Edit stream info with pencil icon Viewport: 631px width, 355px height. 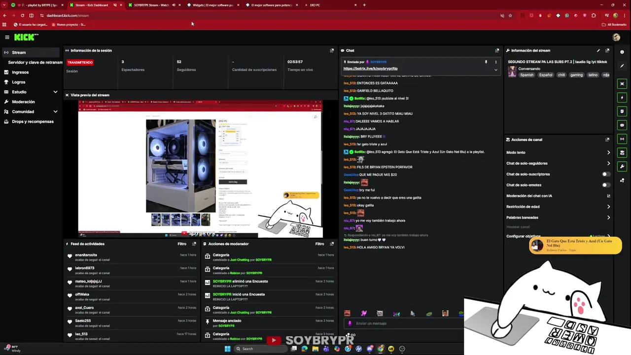598,50
